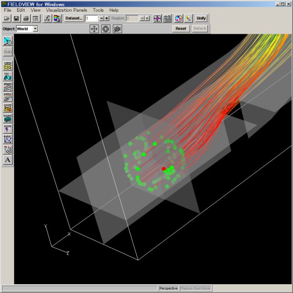Select the Annotation text tool
Screen dimensions: 293x293
click(8, 160)
